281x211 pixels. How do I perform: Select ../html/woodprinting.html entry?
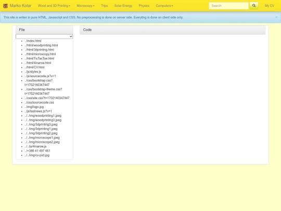pyautogui.click(x=41, y=45)
